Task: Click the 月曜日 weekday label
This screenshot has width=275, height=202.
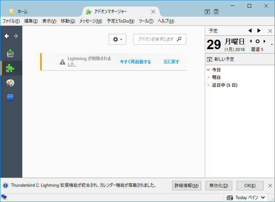Action: (x=234, y=41)
